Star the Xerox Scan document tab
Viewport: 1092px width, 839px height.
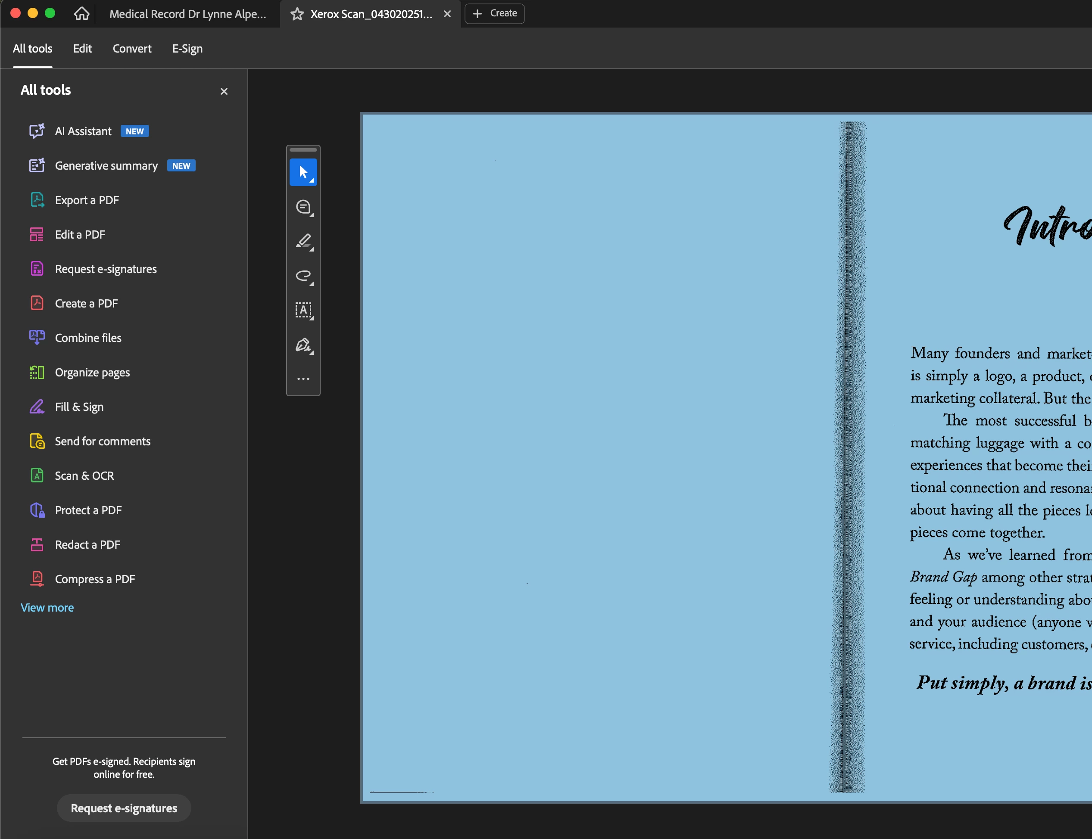click(x=297, y=14)
